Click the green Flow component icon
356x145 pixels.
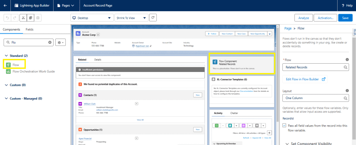tap(8, 65)
